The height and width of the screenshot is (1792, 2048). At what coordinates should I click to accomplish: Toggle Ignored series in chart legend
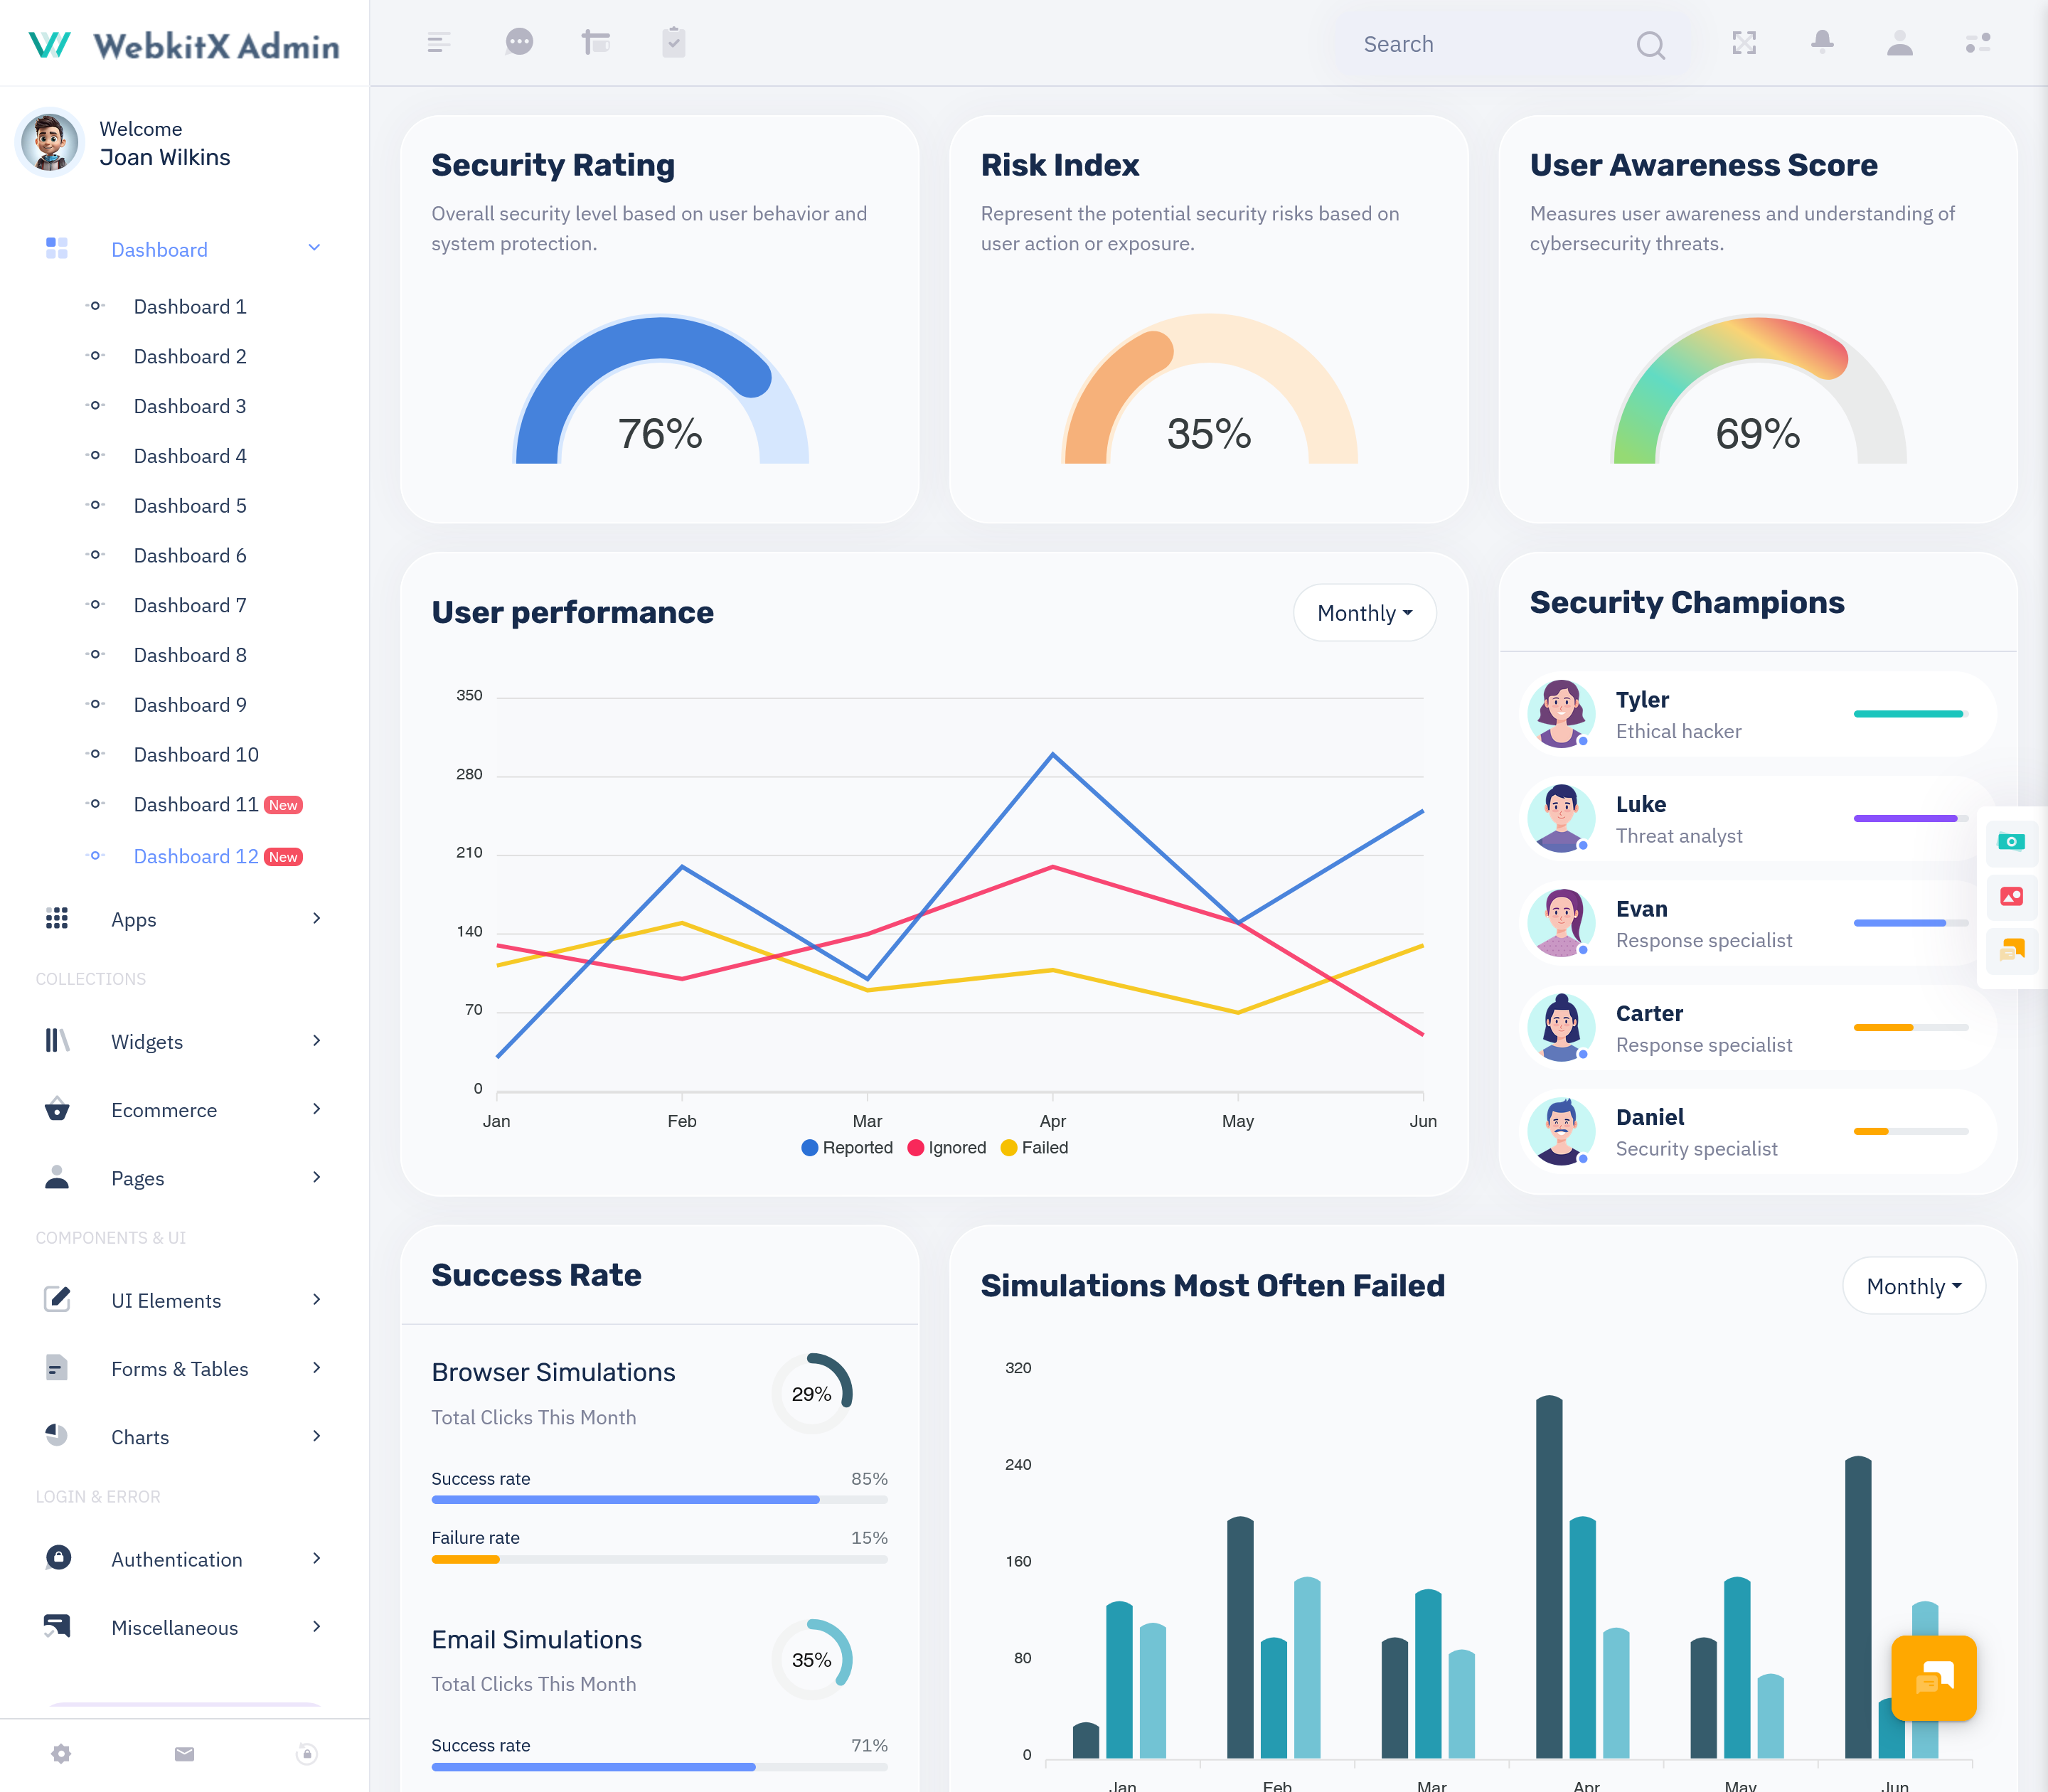point(946,1148)
